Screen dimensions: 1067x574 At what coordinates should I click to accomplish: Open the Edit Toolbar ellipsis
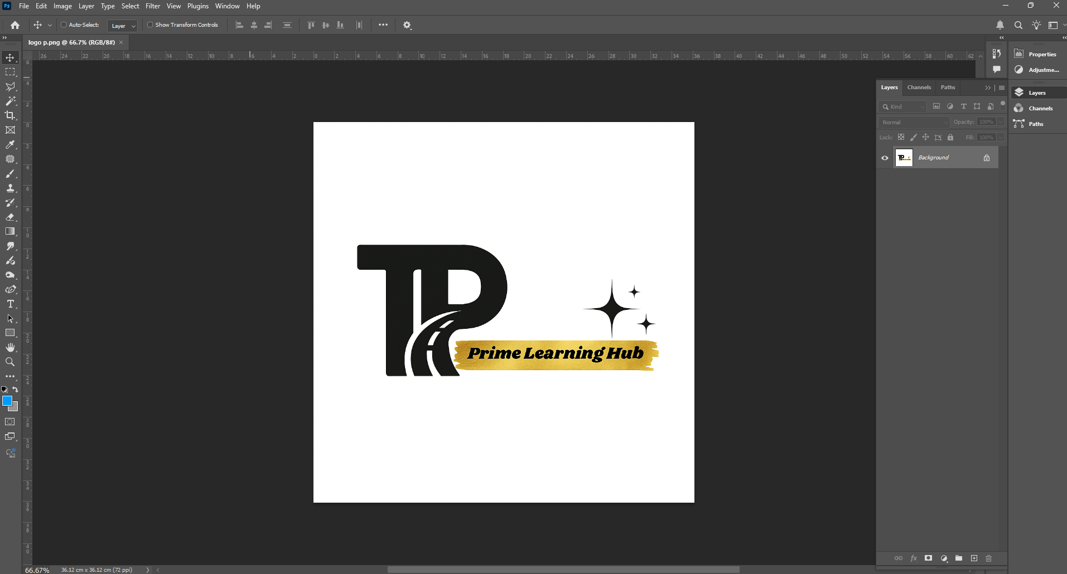(x=10, y=376)
